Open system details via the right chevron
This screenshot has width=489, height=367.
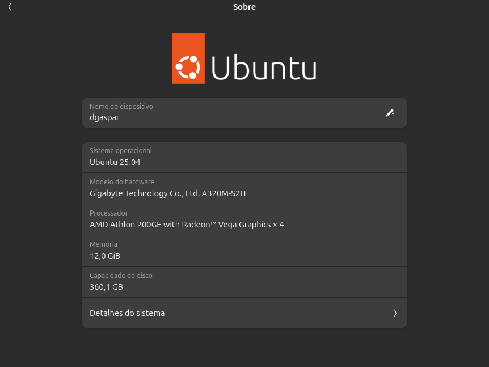(x=395, y=313)
